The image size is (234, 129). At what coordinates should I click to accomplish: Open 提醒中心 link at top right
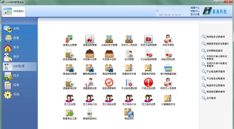(x=195, y=8)
